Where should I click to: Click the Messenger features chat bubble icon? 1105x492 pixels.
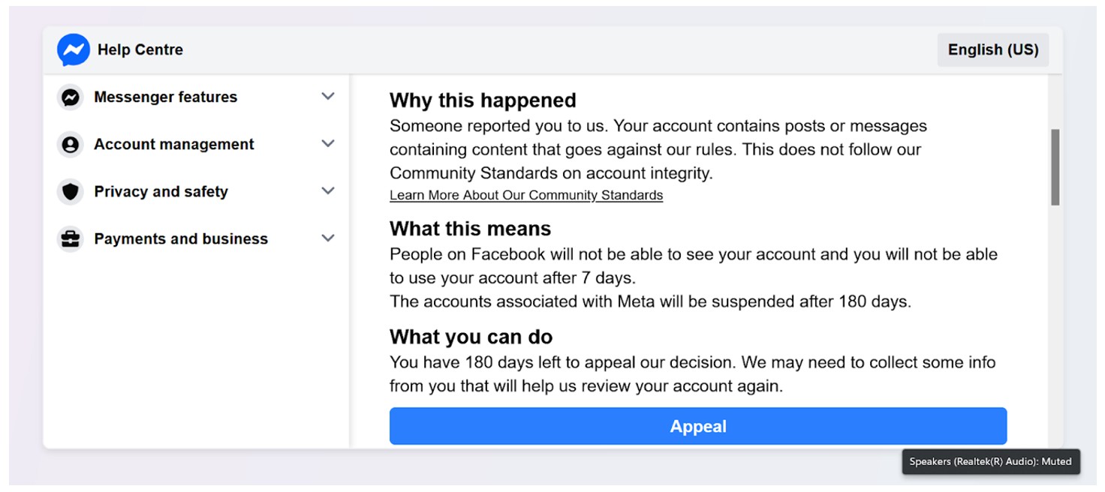pos(71,97)
